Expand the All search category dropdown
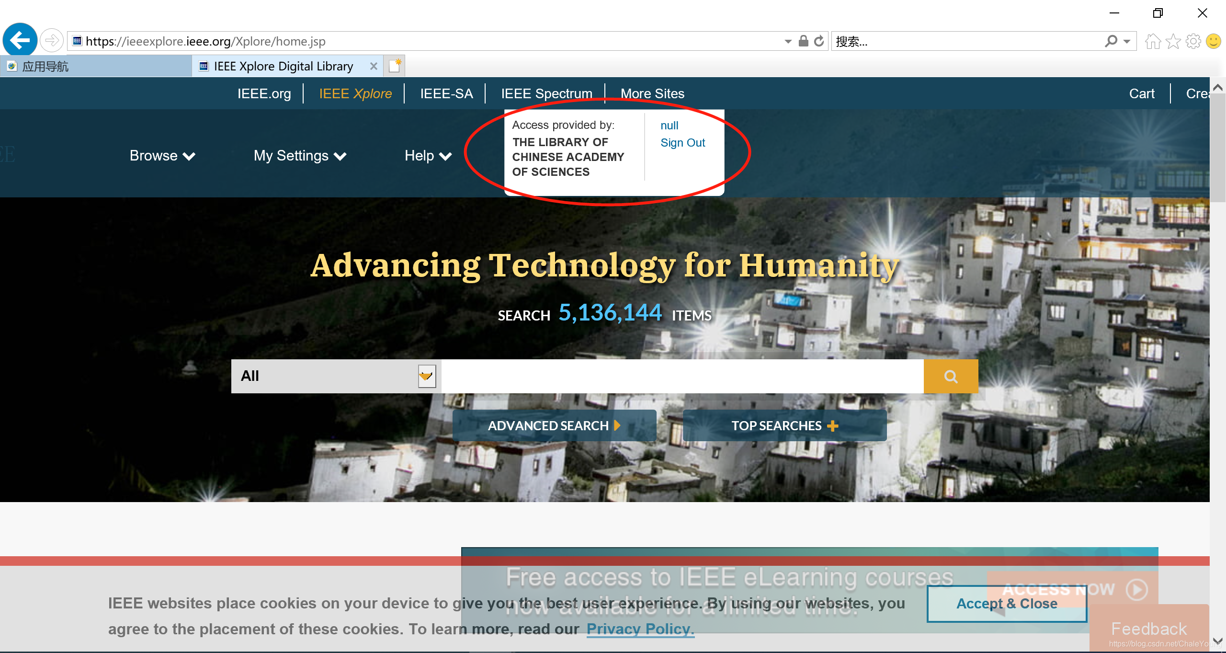 [426, 376]
